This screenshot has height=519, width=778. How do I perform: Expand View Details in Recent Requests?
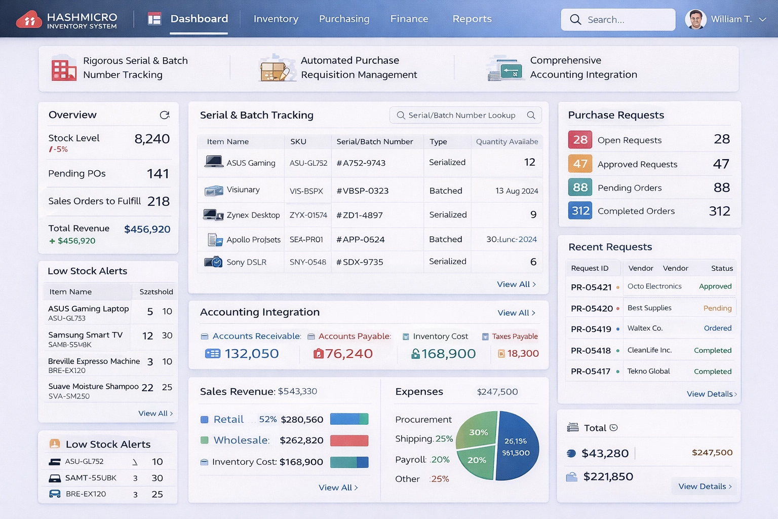point(711,394)
